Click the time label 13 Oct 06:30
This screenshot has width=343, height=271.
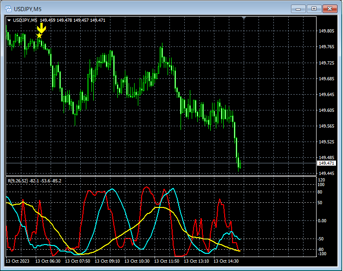click(x=48, y=261)
